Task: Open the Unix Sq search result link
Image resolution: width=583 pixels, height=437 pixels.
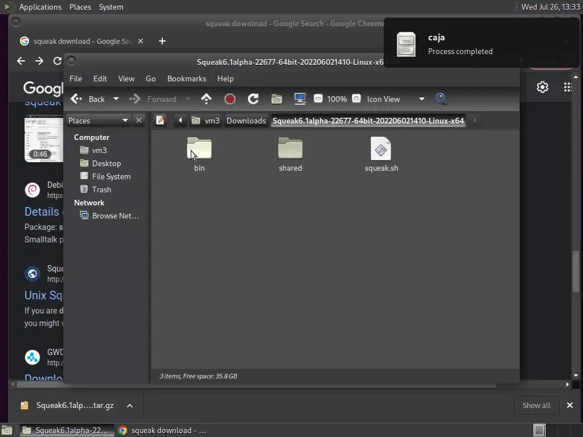Action: (43, 295)
